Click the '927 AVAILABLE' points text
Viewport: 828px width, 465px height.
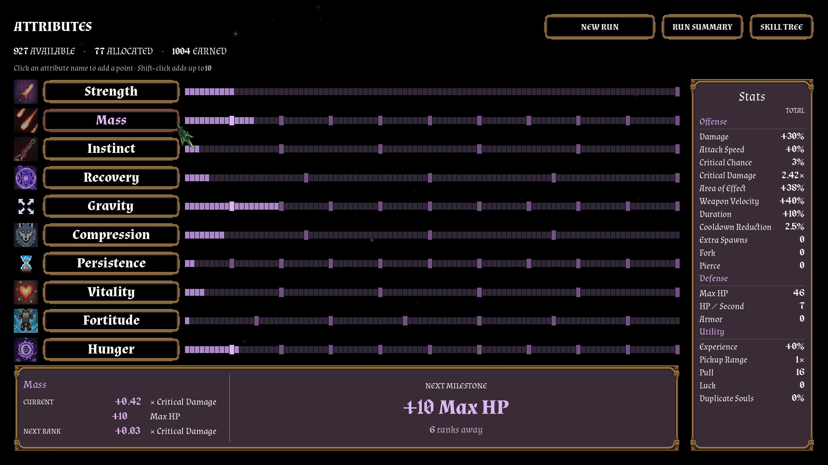(x=44, y=51)
